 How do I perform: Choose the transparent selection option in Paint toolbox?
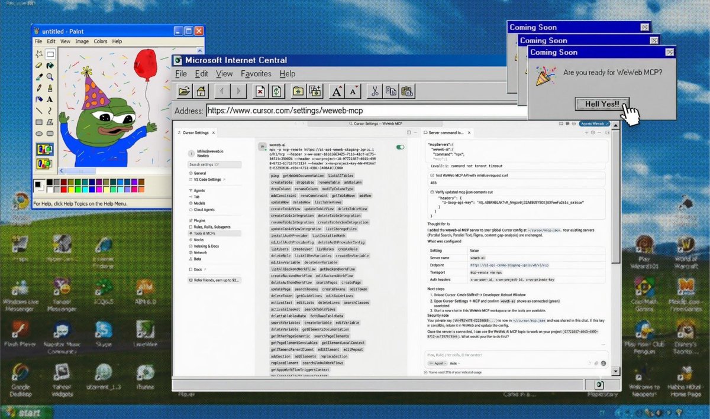tap(45, 164)
